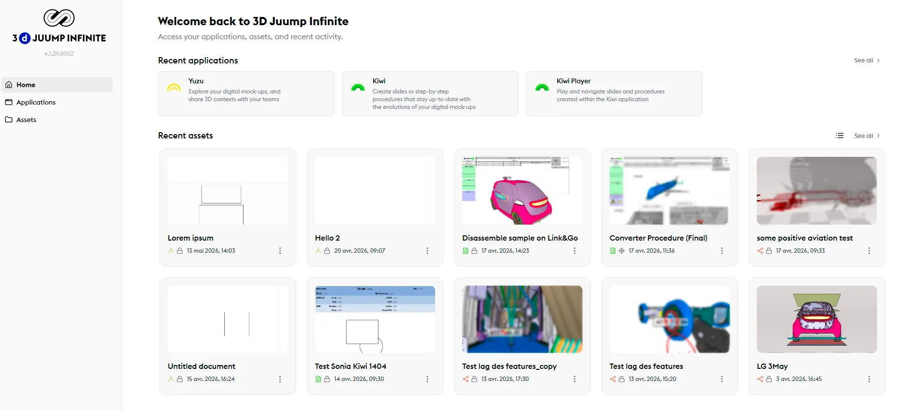Click the snowflake icon on Converter Procedure (Final)
The image size is (924, 410).
[x=622, y=251]
